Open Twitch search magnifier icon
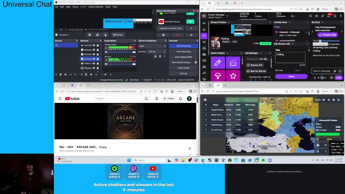345x194 pixels. [310, 16]
